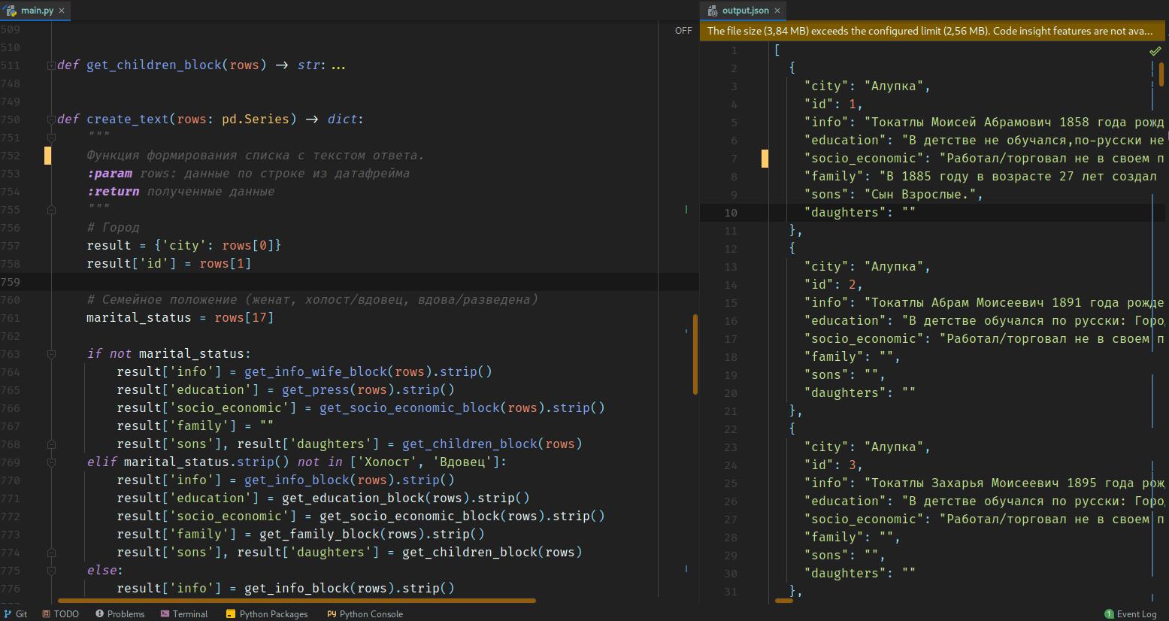Open the TODO tool window
This screenshot has height=621, width=1169.
(x=60, y=613)
